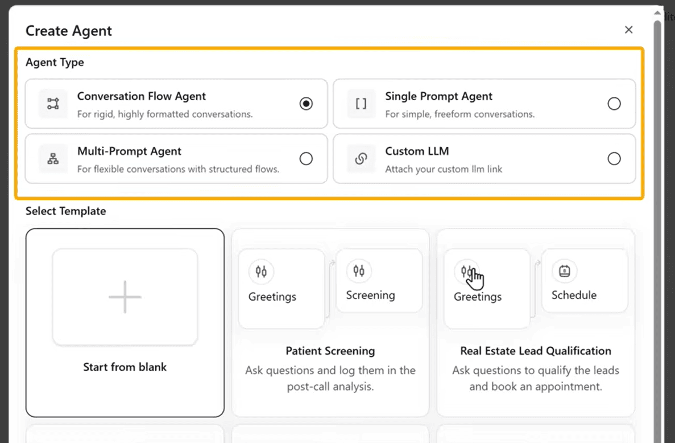The height and width of the screenshot is (443, 675).
Task: Choose the Real Estate Lead Qualification template
Action: pyautogui.click(x=535, y=351)
